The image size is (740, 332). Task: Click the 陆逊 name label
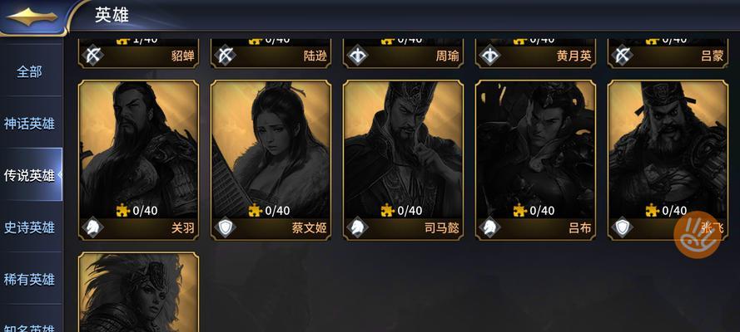pos(315,56)
